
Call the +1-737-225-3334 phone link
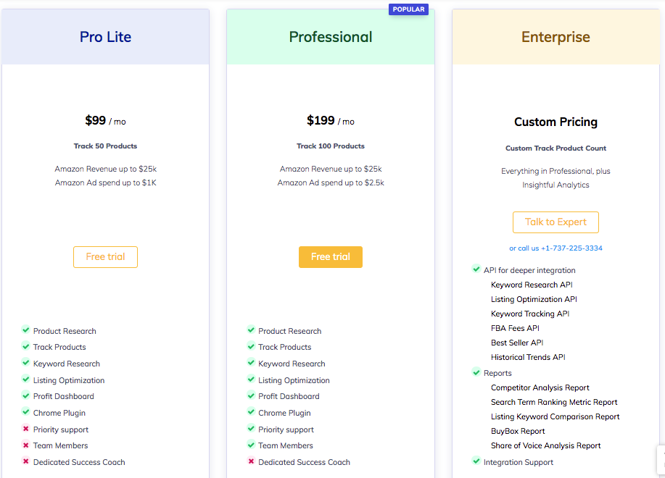[x=571, y=248]
